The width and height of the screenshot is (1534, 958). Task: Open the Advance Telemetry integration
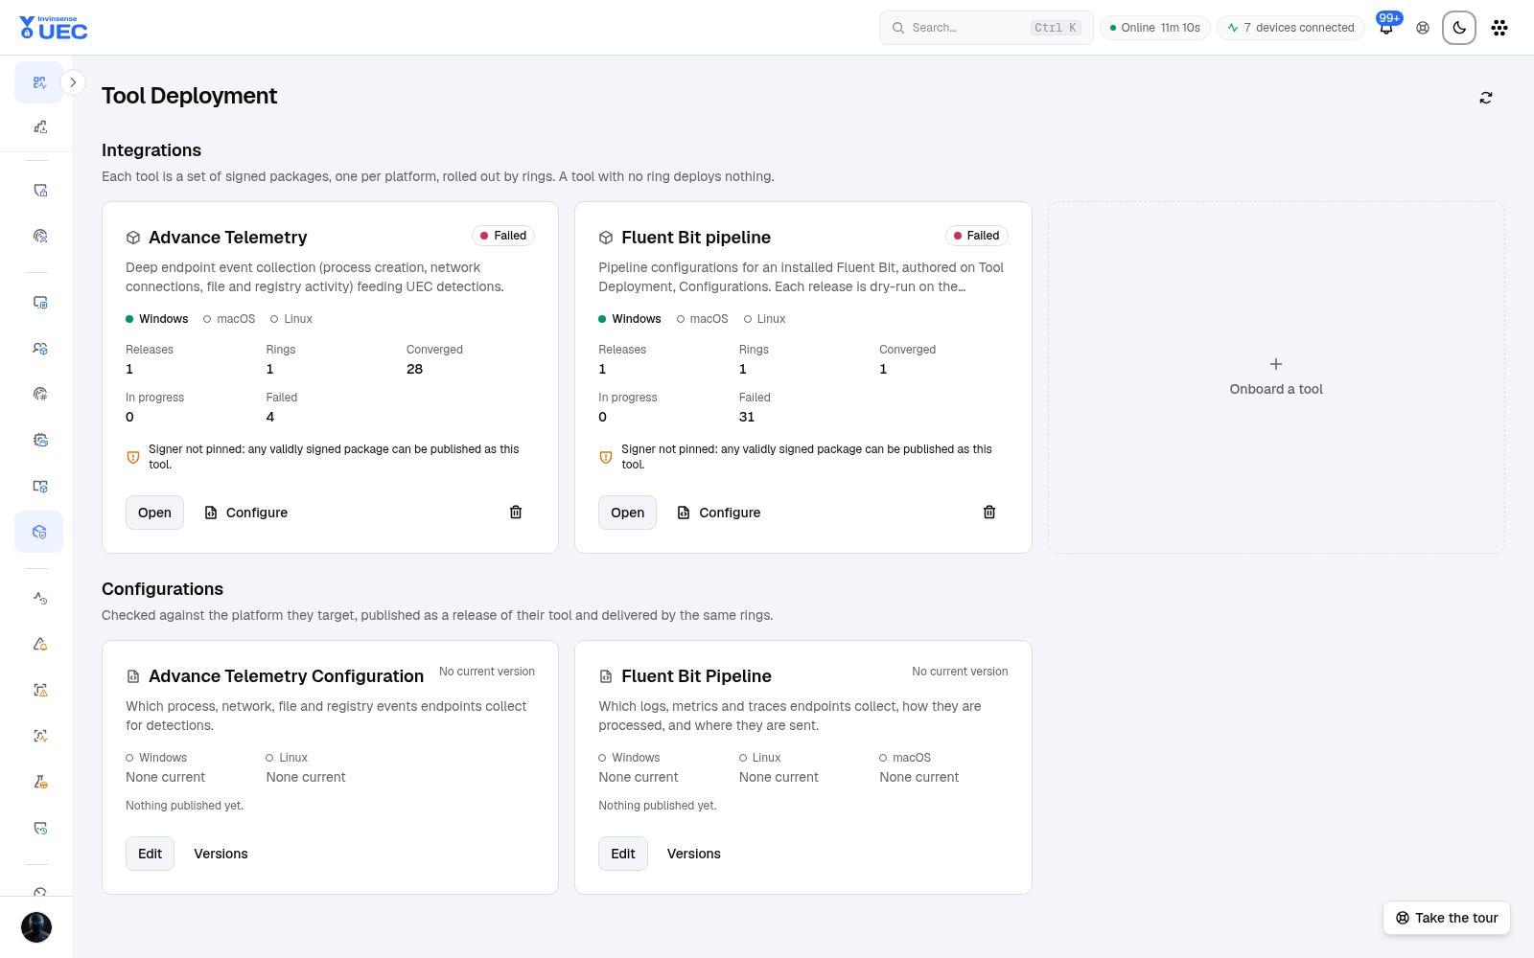point(154,513)
